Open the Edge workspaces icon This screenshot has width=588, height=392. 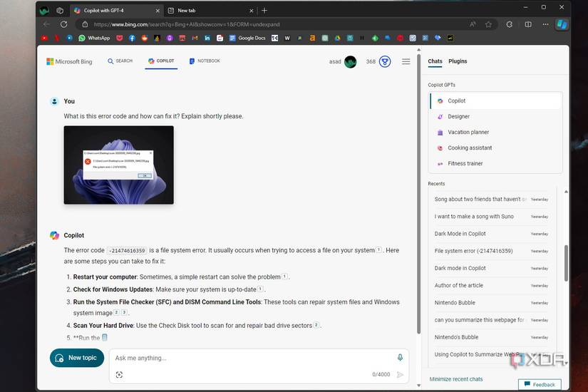[x=60, y=11]
